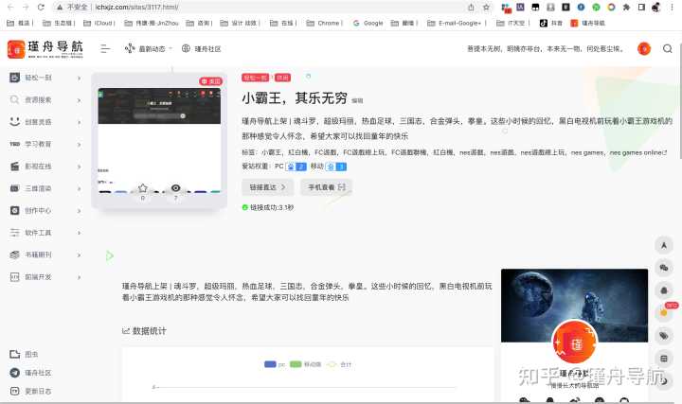Click the nes games online tag
This screenshot has width=682, height=404.
point(637,152)
